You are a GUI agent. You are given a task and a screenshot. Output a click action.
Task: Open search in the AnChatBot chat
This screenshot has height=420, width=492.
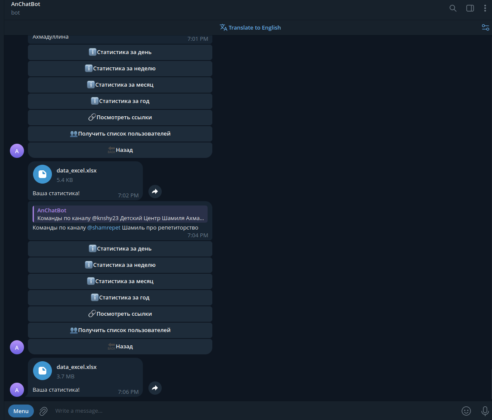[x=453, y=8]
